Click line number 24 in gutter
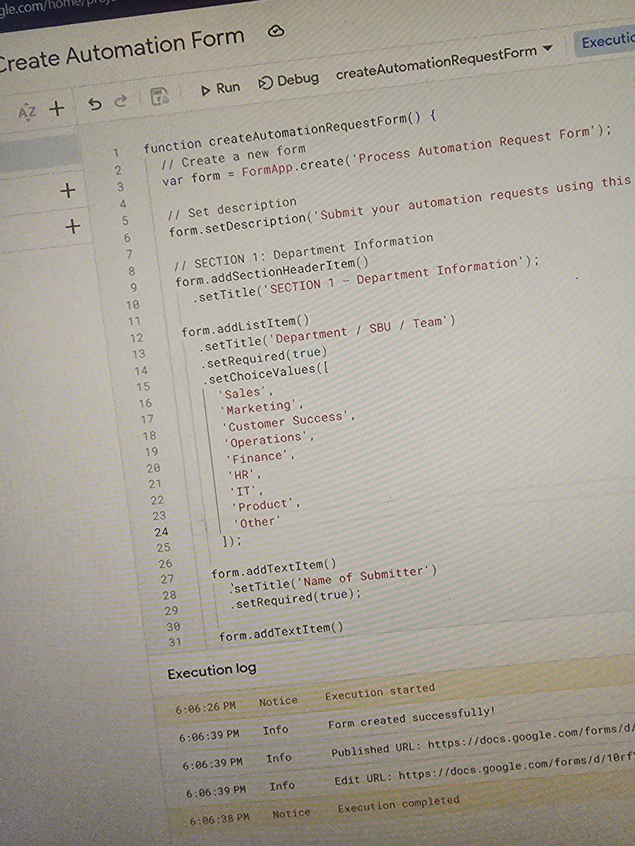Viewport: 635px width, 846px height. pyautogui.click(x=161, y=532)
